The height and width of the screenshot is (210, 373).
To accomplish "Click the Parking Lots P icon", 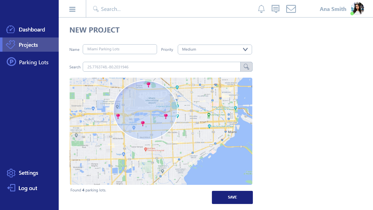I will click(11, 62).
